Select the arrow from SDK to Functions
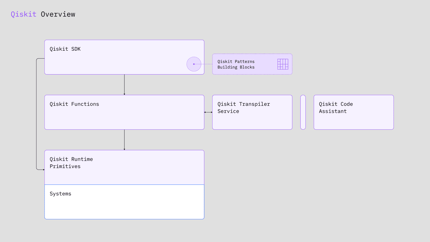 click(x=124, y=84)
